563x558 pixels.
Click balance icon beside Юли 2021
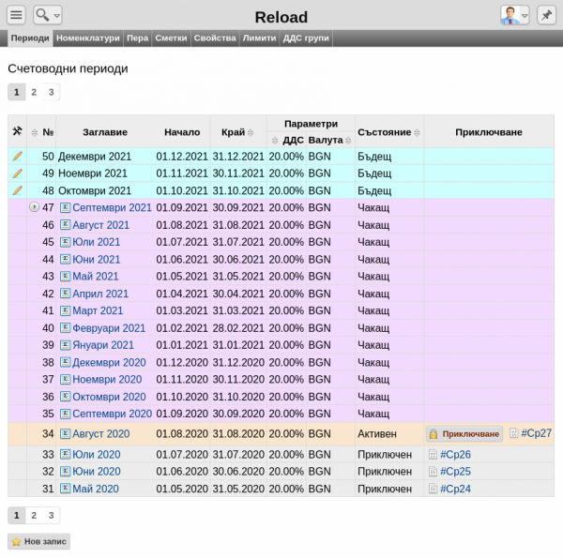coord(65,242)
